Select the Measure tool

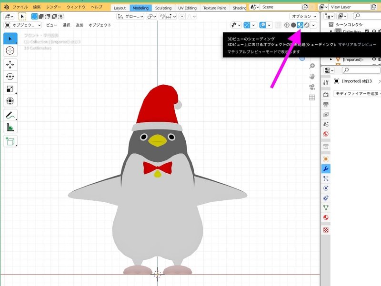[10, 127]
